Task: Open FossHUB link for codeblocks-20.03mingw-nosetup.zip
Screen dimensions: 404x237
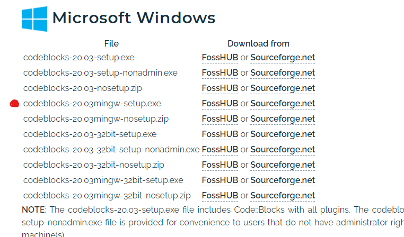Action: pyautogui.click(x=220, y=118)
